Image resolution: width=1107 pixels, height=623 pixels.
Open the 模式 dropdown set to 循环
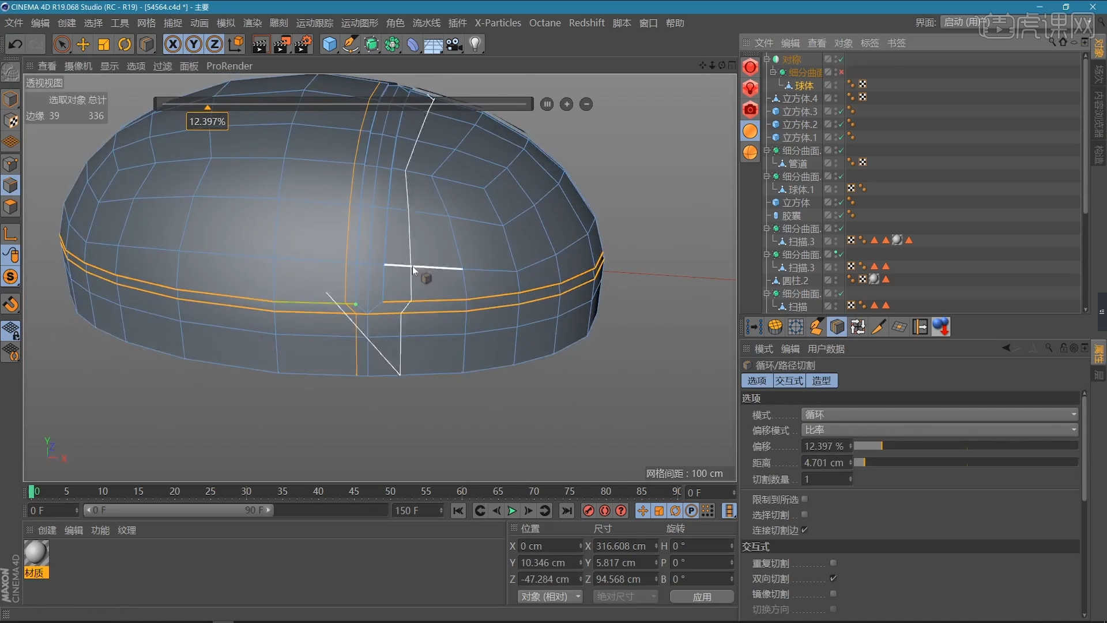click(x=940, y=415)
